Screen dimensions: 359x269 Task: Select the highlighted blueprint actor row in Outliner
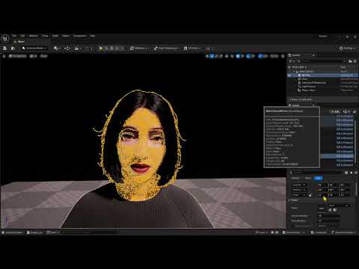click(x=323, y=75)
